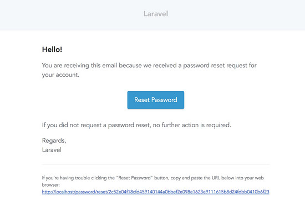305x205 pixels.
Task: Click the blue Reset Password button
Action: pyautogui.click(x=156, y=100)
